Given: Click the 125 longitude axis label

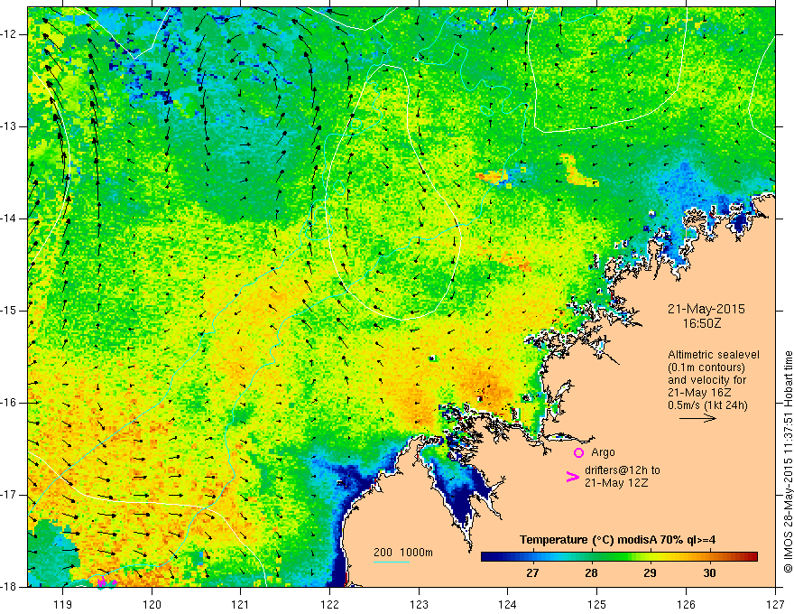Looking at the screenshot, I should coord(596,604).
